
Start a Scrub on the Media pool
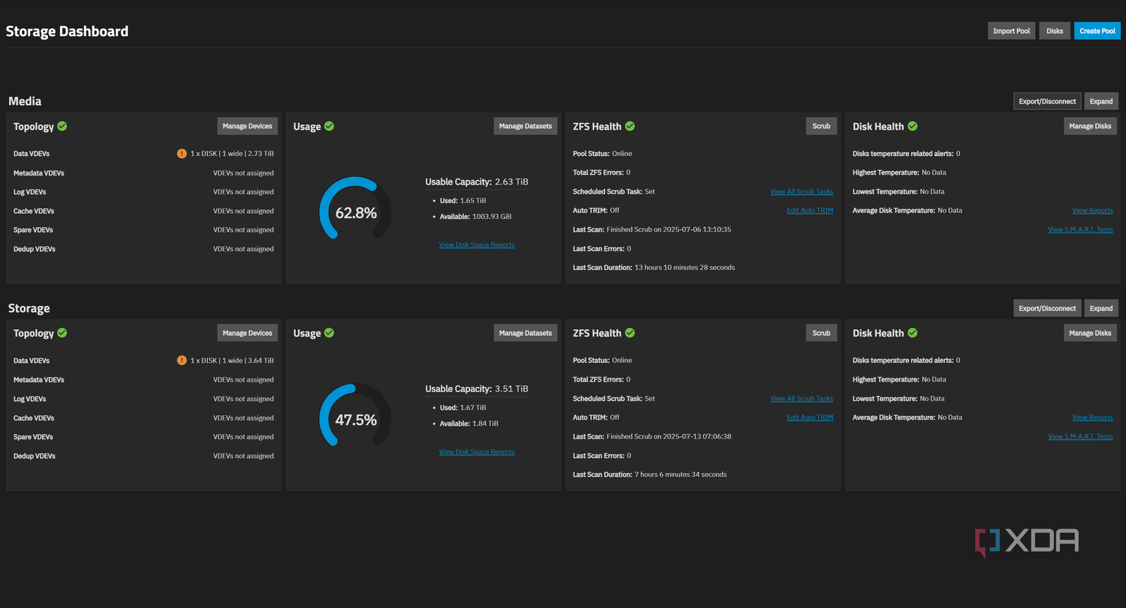821,126
